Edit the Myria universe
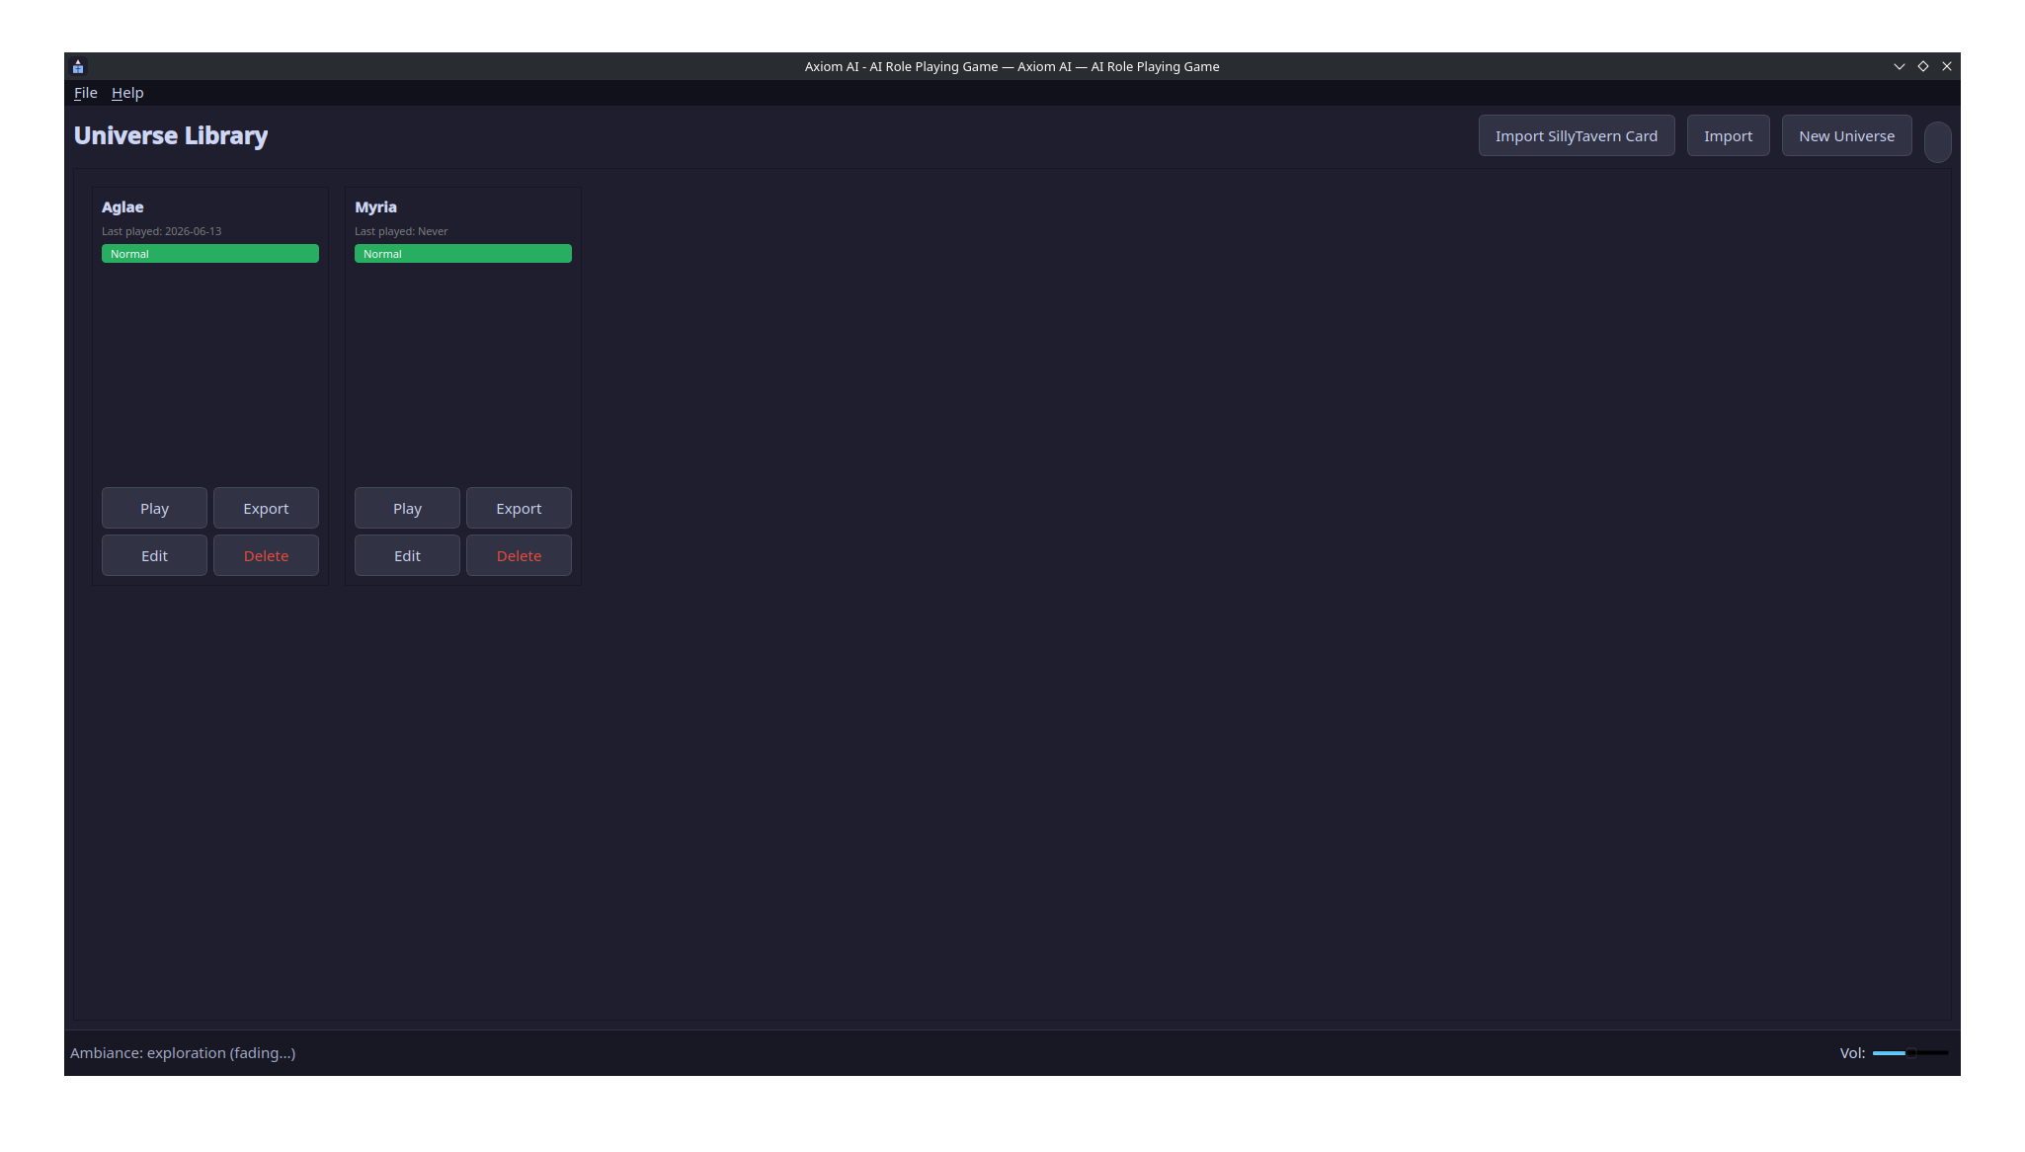Viewport: 2025px width, 1152px height. pyautogui.click(x=407, y=556)
